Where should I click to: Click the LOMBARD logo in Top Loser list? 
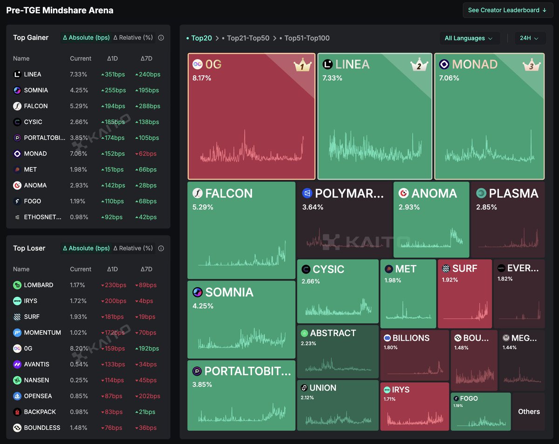tap(17, 285)
